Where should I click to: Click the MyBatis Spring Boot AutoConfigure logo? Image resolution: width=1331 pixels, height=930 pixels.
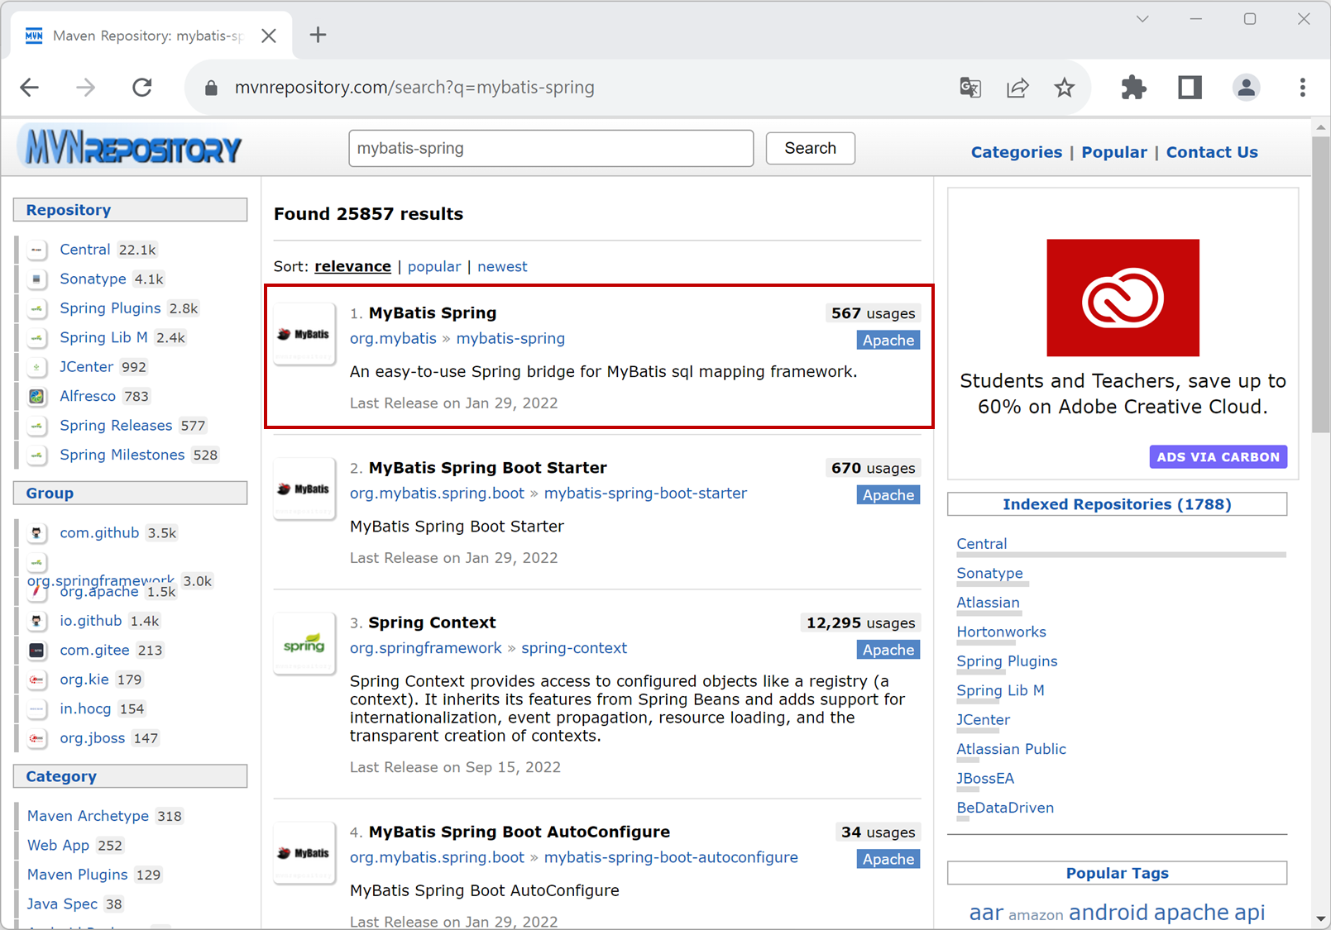pyautogui.click(x=304, y=852)
